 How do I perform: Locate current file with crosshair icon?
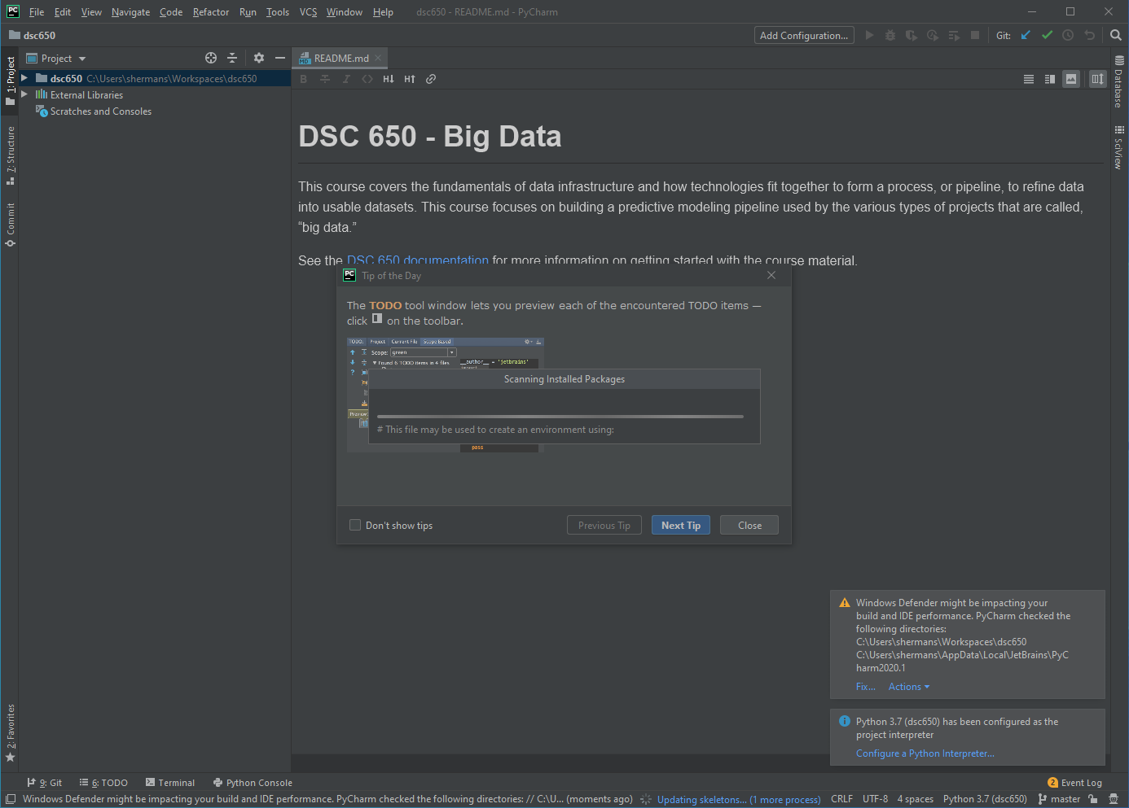pyautogui.click(x=211, y=58)
